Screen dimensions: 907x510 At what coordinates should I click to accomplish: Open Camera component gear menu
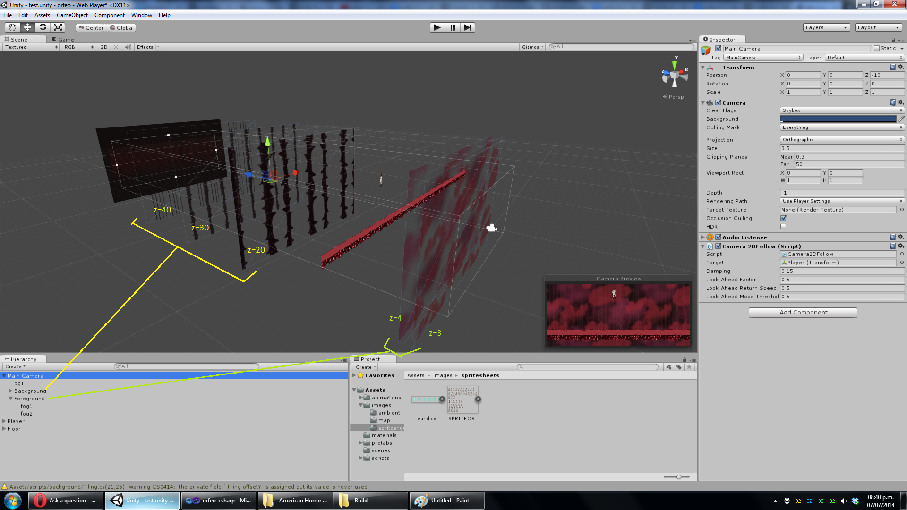[x=901, y=102]
